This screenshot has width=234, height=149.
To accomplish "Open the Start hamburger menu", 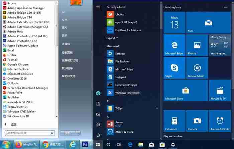I will click(98, 7).
